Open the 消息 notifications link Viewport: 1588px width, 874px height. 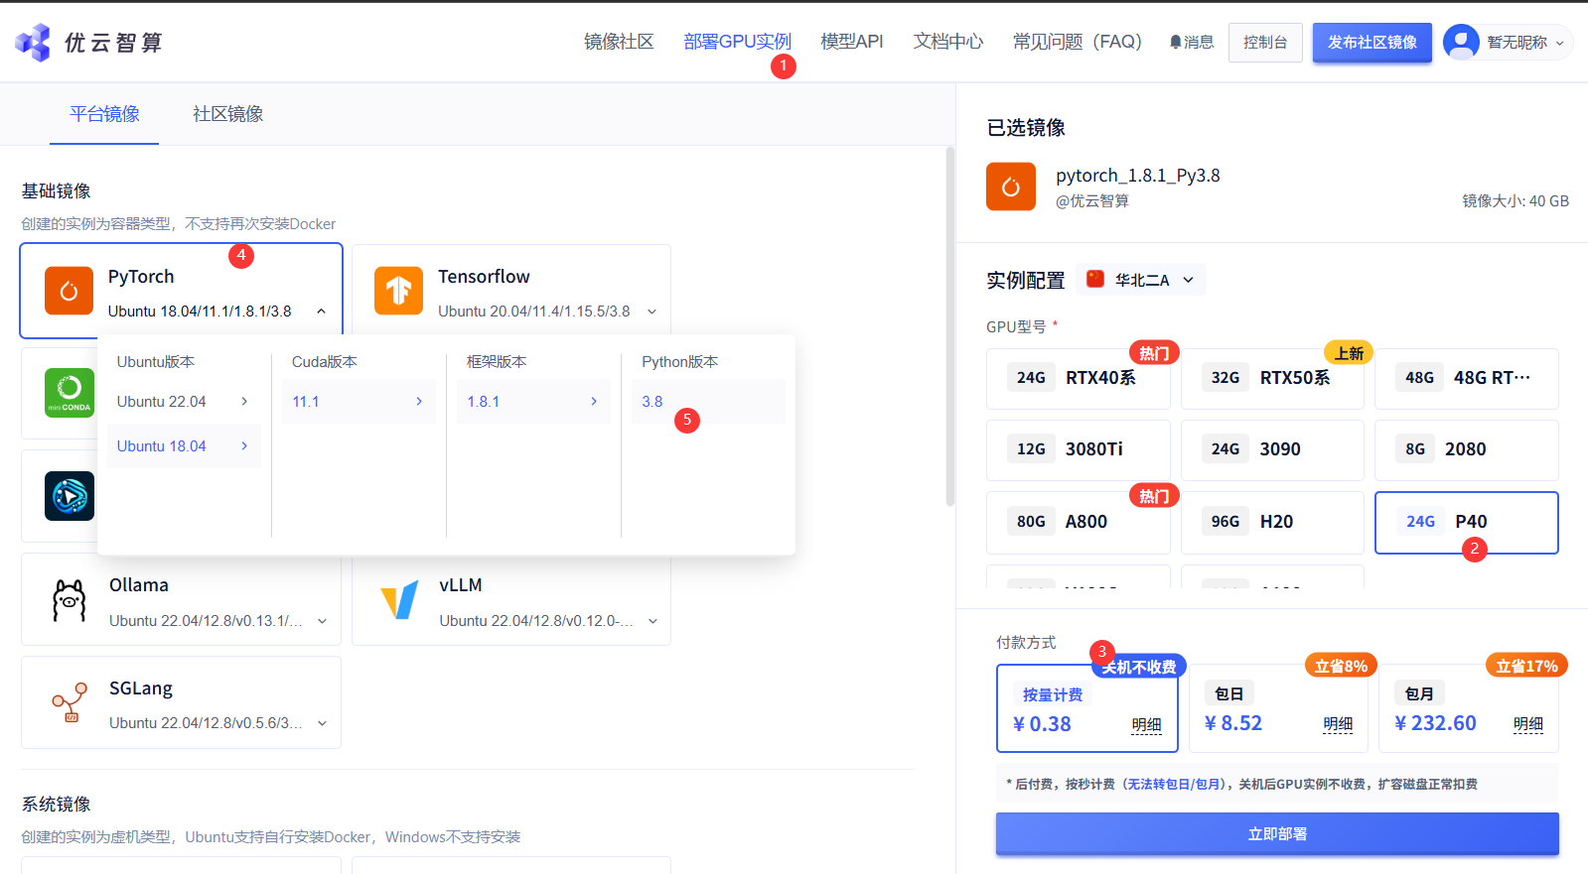(1192, 42)
